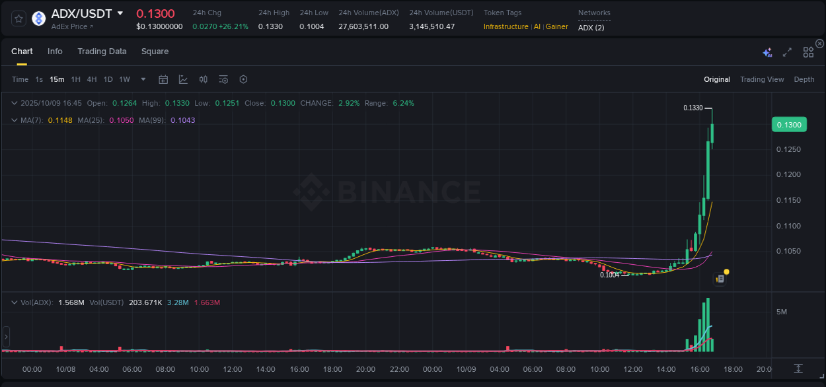Open the extra timeframes dropdown beside 1W

coord(142,79)
